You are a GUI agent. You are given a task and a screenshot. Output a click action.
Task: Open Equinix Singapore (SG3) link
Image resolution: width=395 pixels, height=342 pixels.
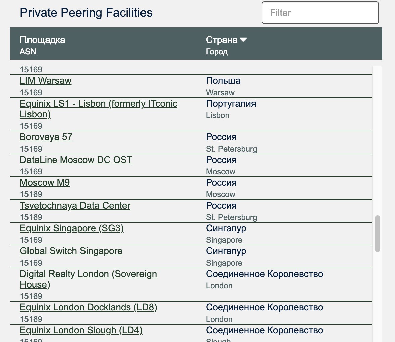point(72,228)
